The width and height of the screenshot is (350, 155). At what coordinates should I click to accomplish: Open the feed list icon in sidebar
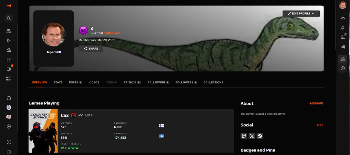9,78
